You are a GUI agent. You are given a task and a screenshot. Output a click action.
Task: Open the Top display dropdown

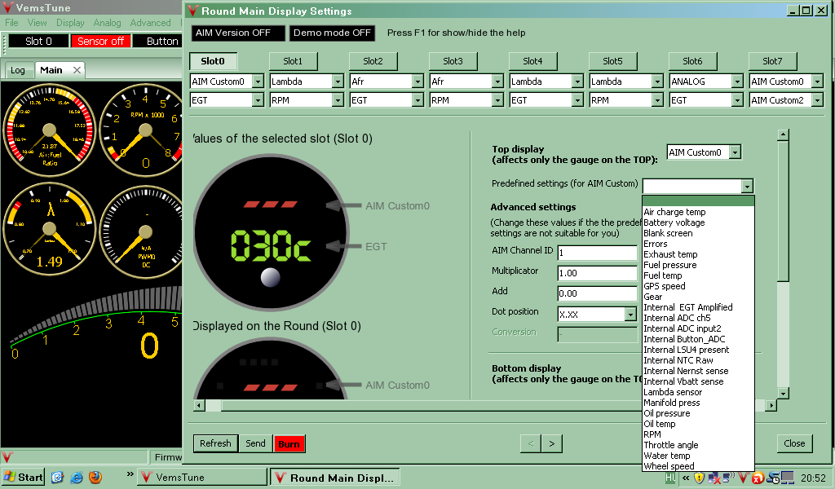pos(704,152)
